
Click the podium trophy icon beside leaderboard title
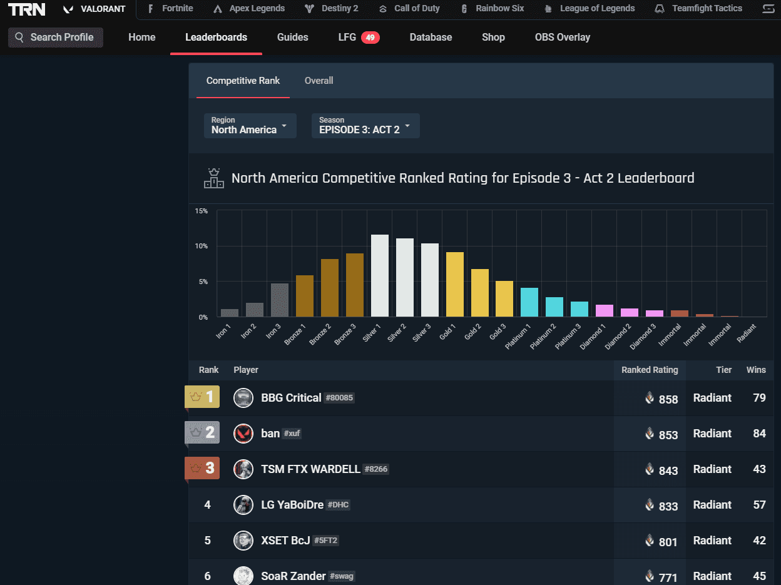[x=214, y=178]
